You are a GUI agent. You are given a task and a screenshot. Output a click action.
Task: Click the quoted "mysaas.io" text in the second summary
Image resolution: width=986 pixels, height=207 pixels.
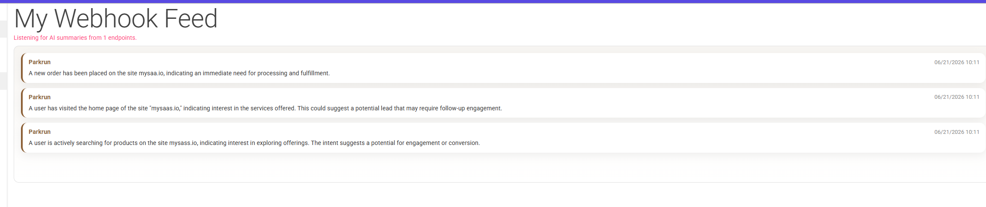coord(166,108)
